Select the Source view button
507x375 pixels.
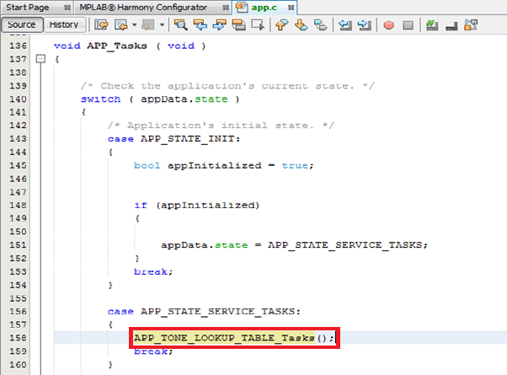[x=22, y=25]
